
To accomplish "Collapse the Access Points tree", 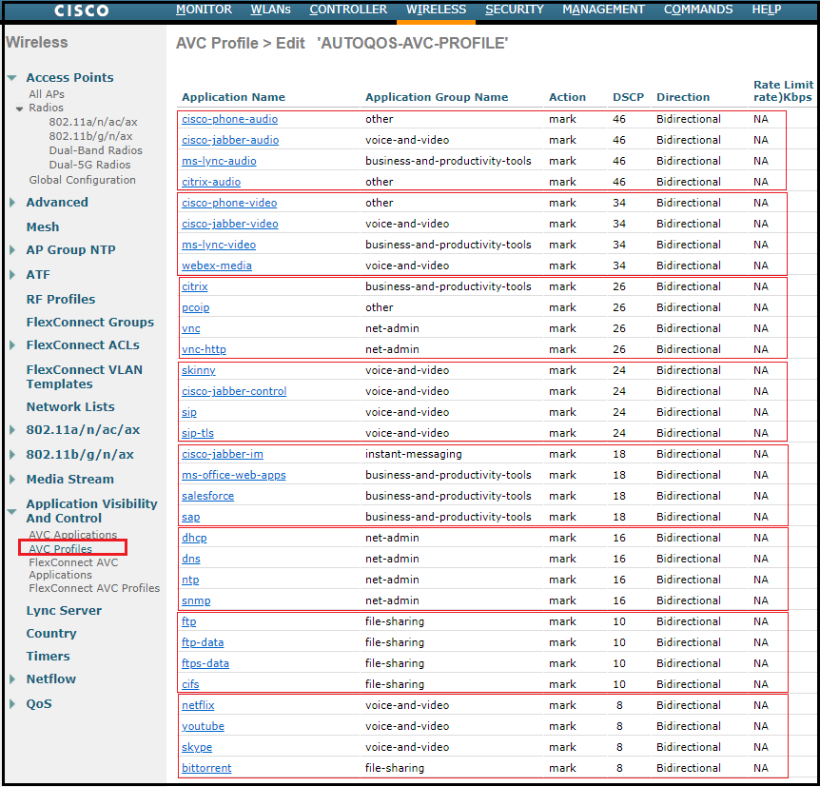I will tap(12, 79).
